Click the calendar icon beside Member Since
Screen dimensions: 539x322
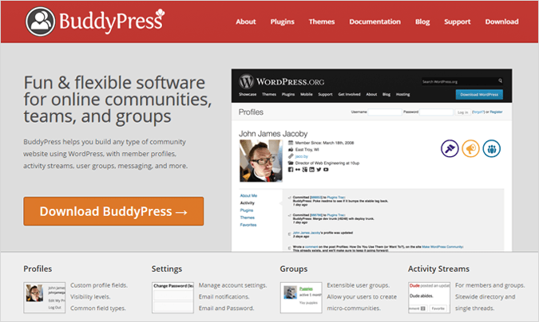coord(291,143)
